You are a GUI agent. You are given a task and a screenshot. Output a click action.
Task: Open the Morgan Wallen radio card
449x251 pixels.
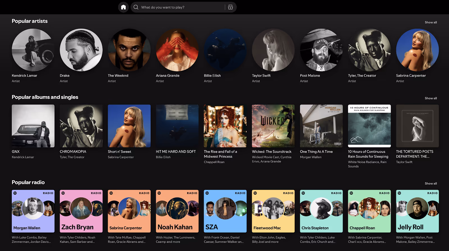click(33, 211)
